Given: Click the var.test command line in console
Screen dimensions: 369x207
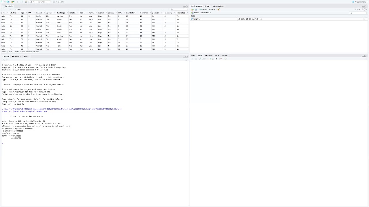Looking at the screenshot, I should pos(24,111).
